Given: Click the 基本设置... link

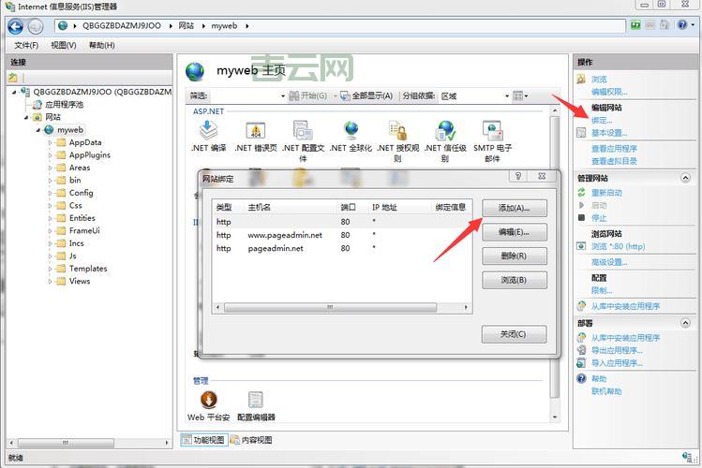Looking at the screenshot, I should click(609, 133).
